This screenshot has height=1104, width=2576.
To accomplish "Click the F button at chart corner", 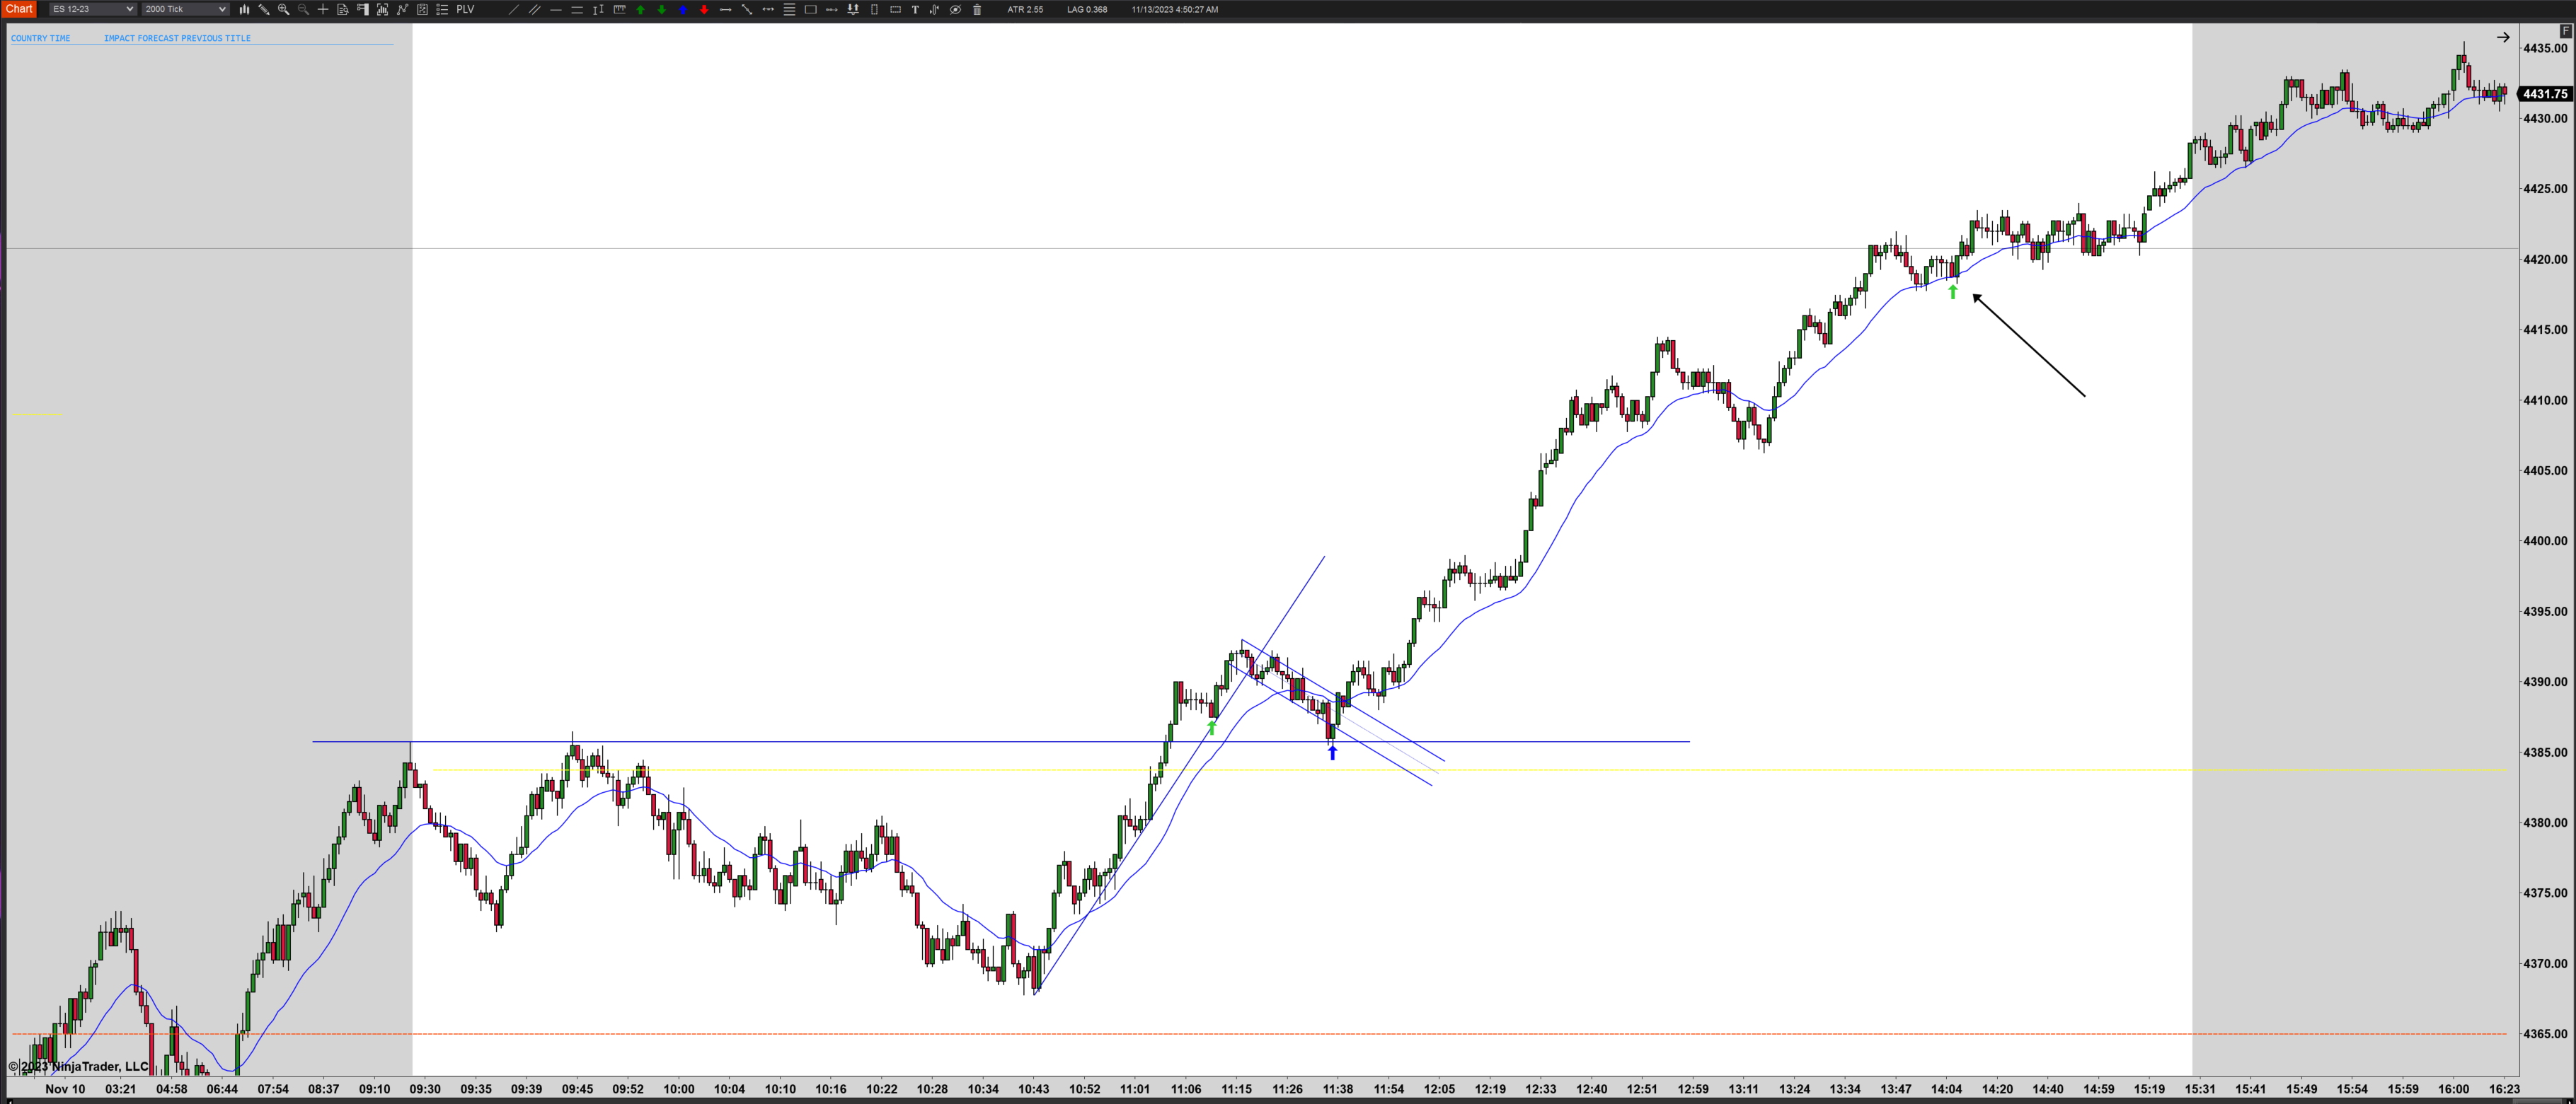I will click(x=2565, y=31).
